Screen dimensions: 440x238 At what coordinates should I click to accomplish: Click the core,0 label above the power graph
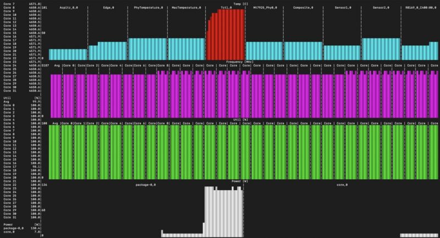tap(342, 185)
